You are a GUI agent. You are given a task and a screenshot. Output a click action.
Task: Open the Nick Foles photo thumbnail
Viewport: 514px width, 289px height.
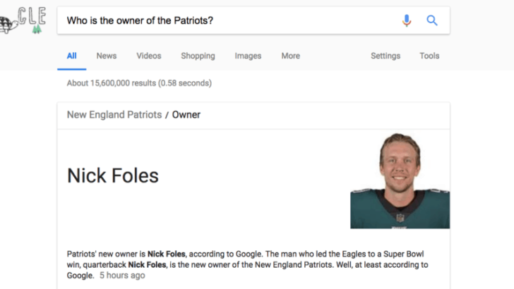coord(400,181)
